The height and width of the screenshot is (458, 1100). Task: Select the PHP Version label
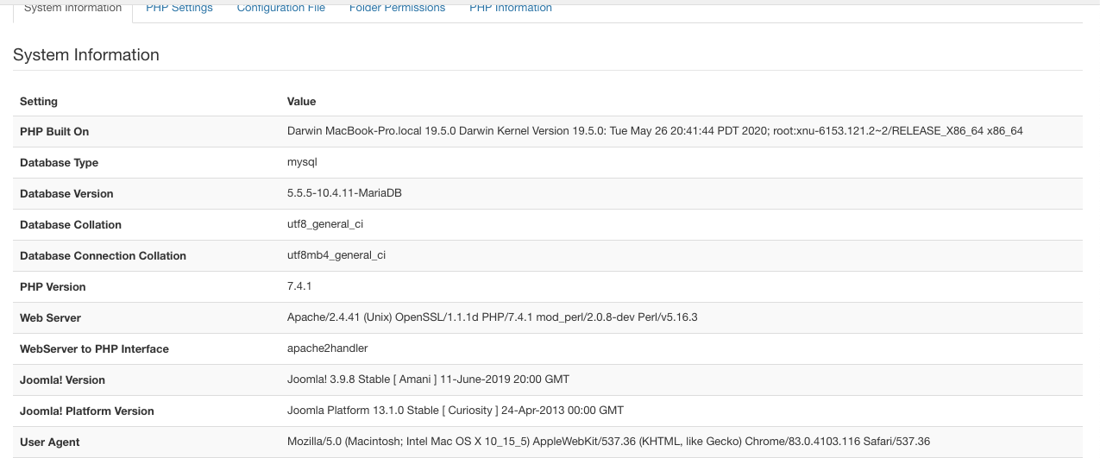(53, 287)
